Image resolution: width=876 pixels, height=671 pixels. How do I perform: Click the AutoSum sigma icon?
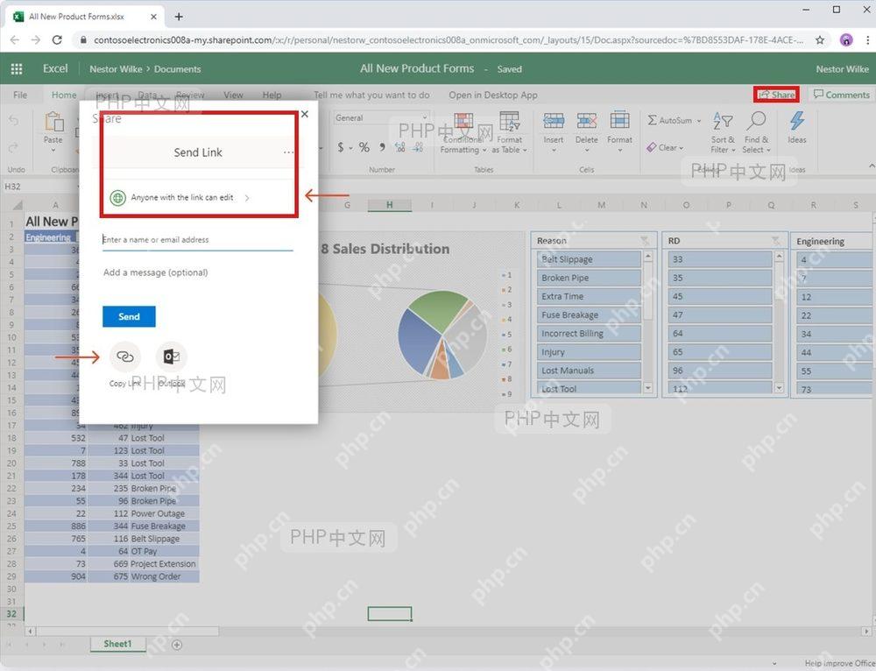tap(652, 120)
